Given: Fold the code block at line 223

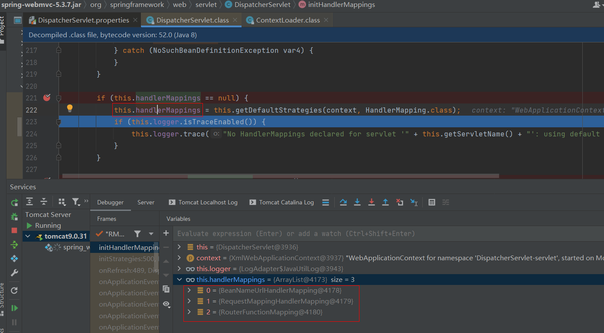Looking at the screenshot, I should pos(59,122).
